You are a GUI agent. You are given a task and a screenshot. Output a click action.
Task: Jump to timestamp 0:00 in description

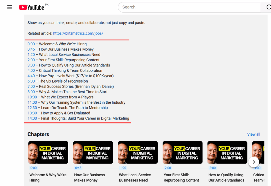coord(31,44)
